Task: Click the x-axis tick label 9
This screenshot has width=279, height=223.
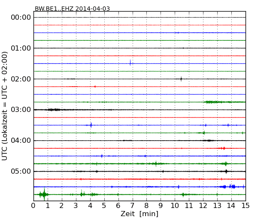Action: (161, 206)
